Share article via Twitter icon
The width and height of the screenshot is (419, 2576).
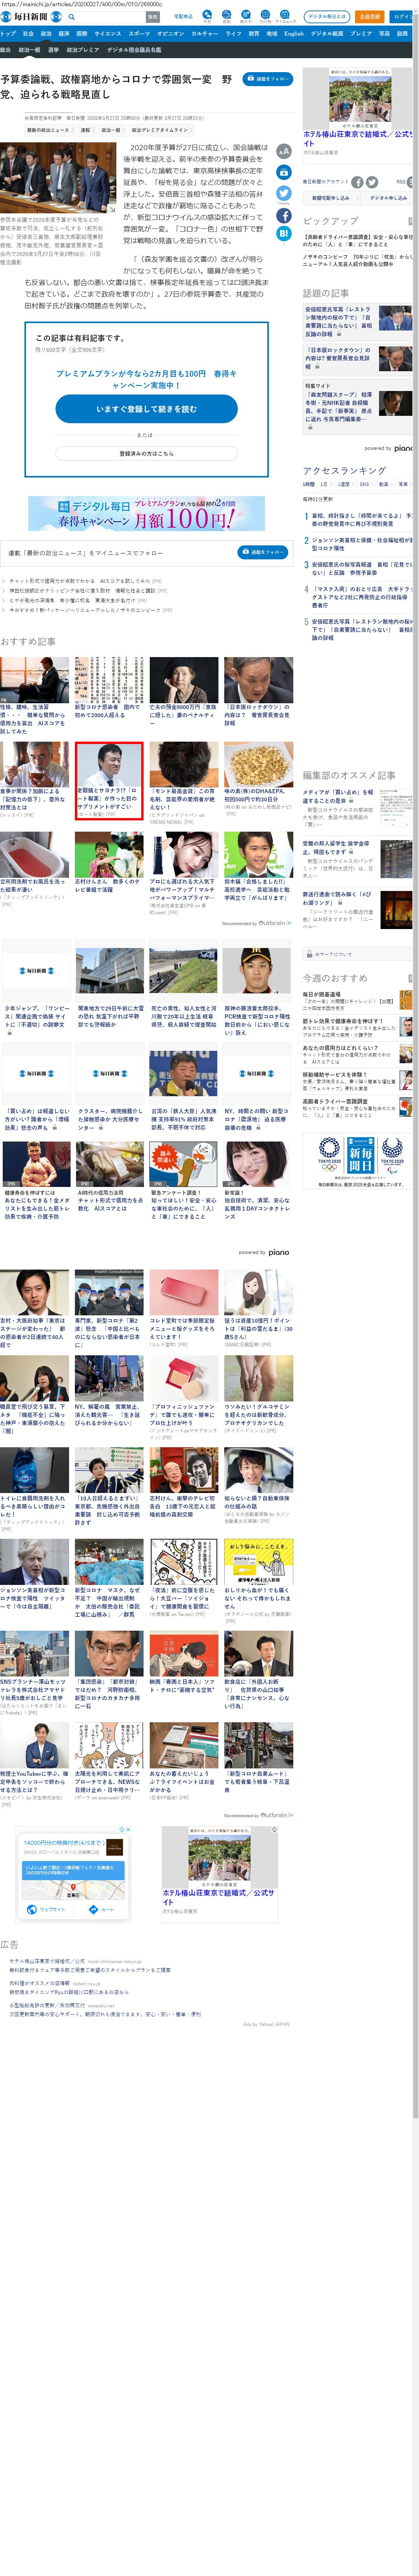[284, 193]
